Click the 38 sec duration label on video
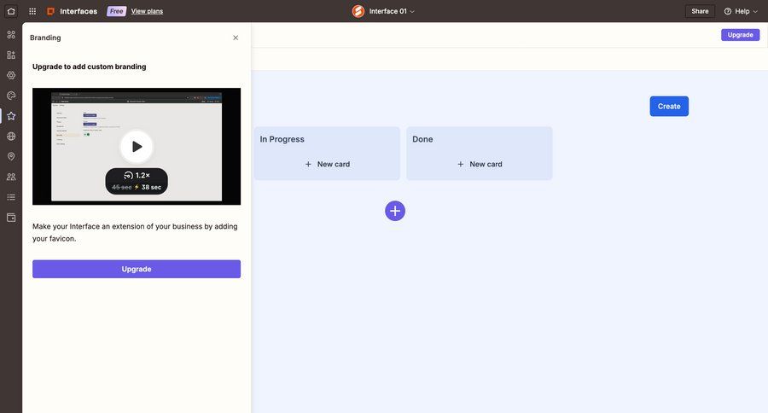Viewport: 768px width, 413px height. coord(151,187)
